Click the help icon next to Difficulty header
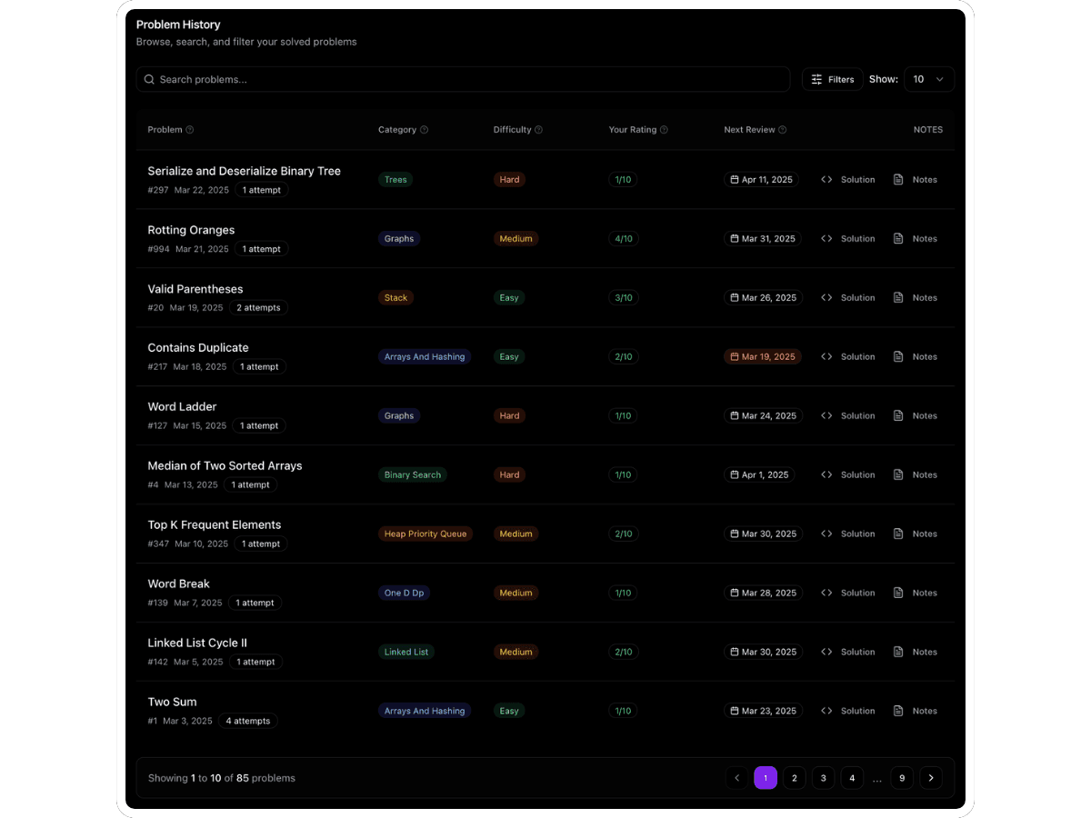1091x818 pixels. (539, 130)
